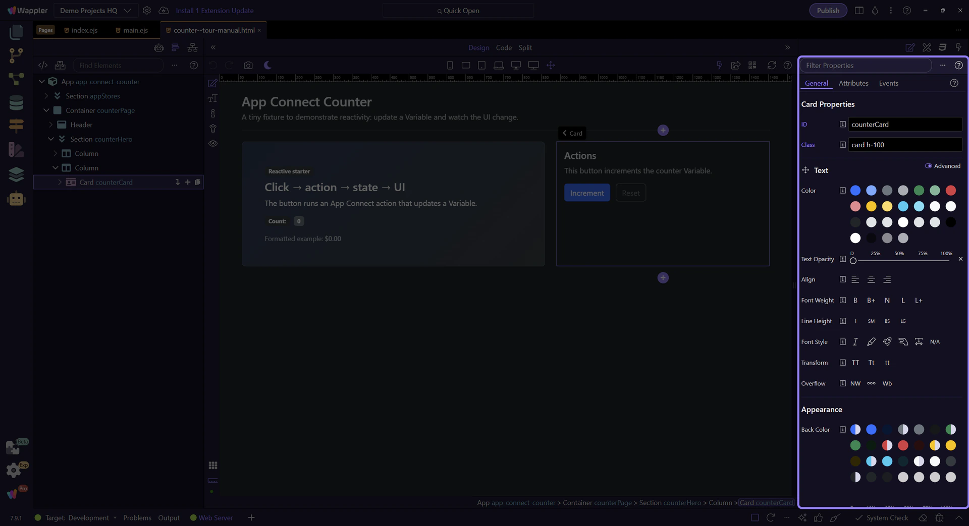This screenshot has width=969, height=526.
Task: Click the System Check status item
Action: pos(882,518)
